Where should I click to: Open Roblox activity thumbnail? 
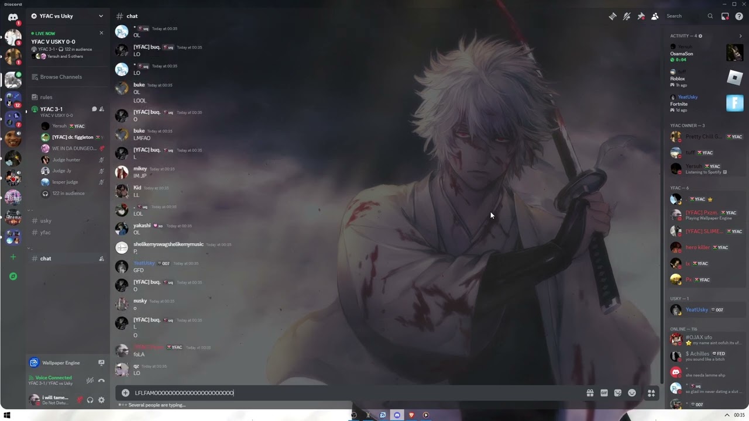[734, 77]
